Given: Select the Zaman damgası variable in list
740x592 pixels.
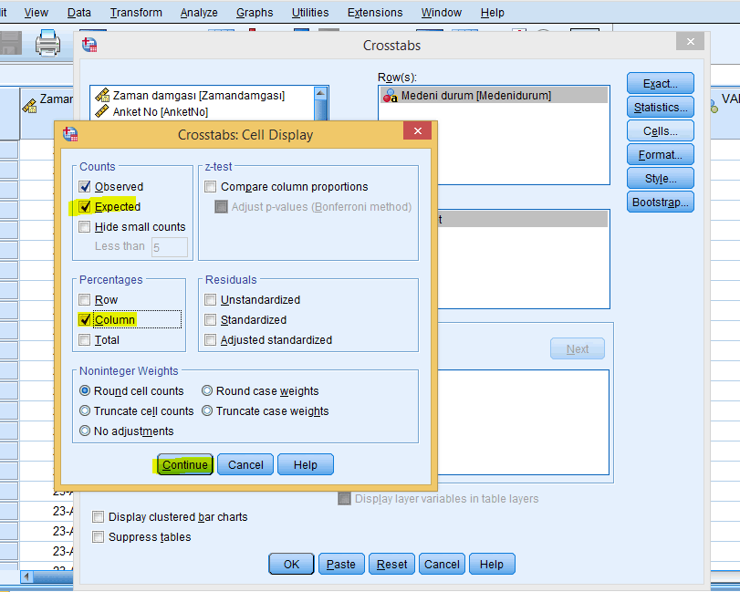Looking at the screenshot, I should tap(198, 95).
